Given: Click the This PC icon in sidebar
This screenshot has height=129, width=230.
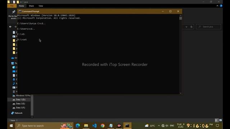Looking at the screenshot, I should pyautogui.click(x=13, y=63).
